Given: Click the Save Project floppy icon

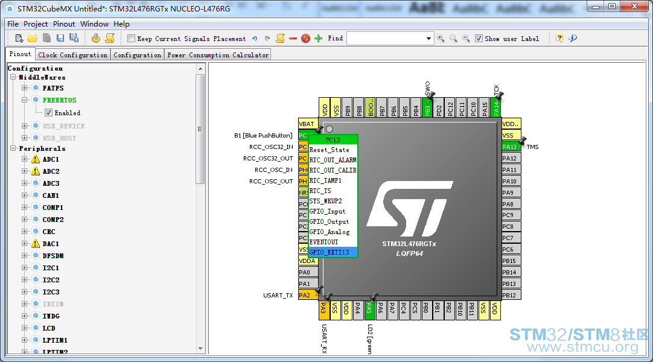Looking at the screenshot, I should (x=60, y=38).
